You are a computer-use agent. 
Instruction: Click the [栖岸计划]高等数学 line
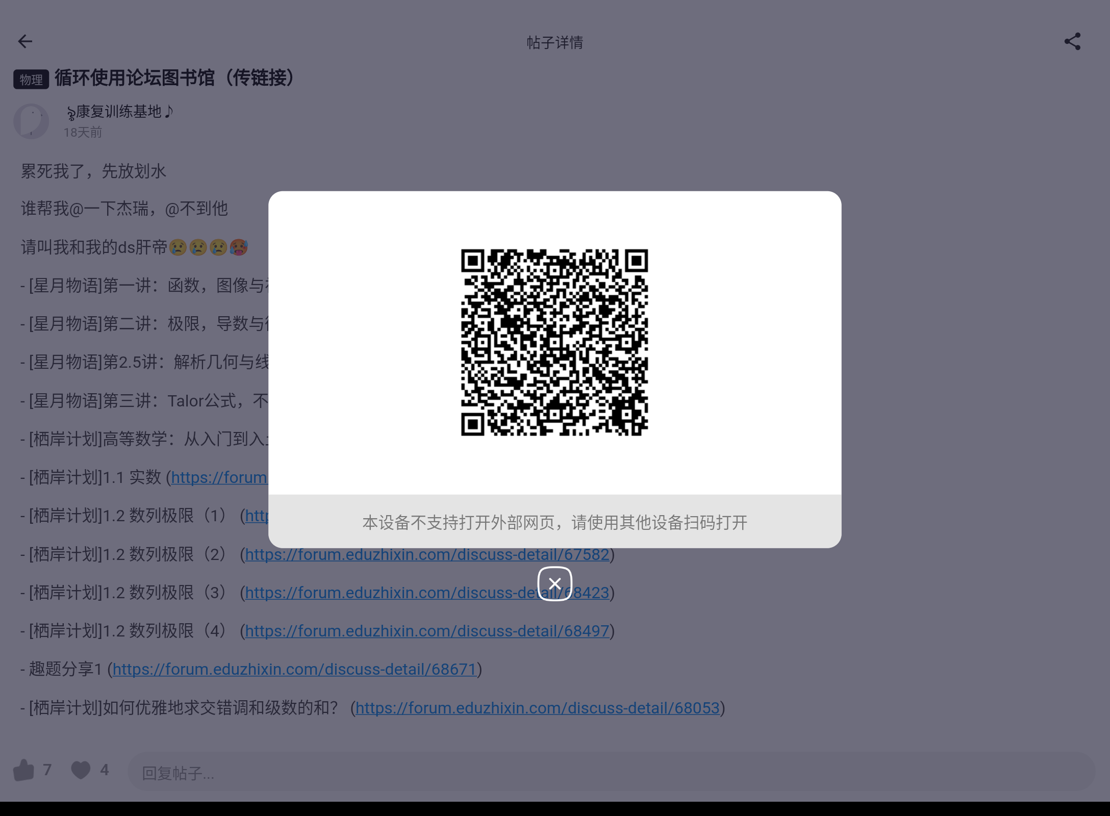[x=144, y=439]
